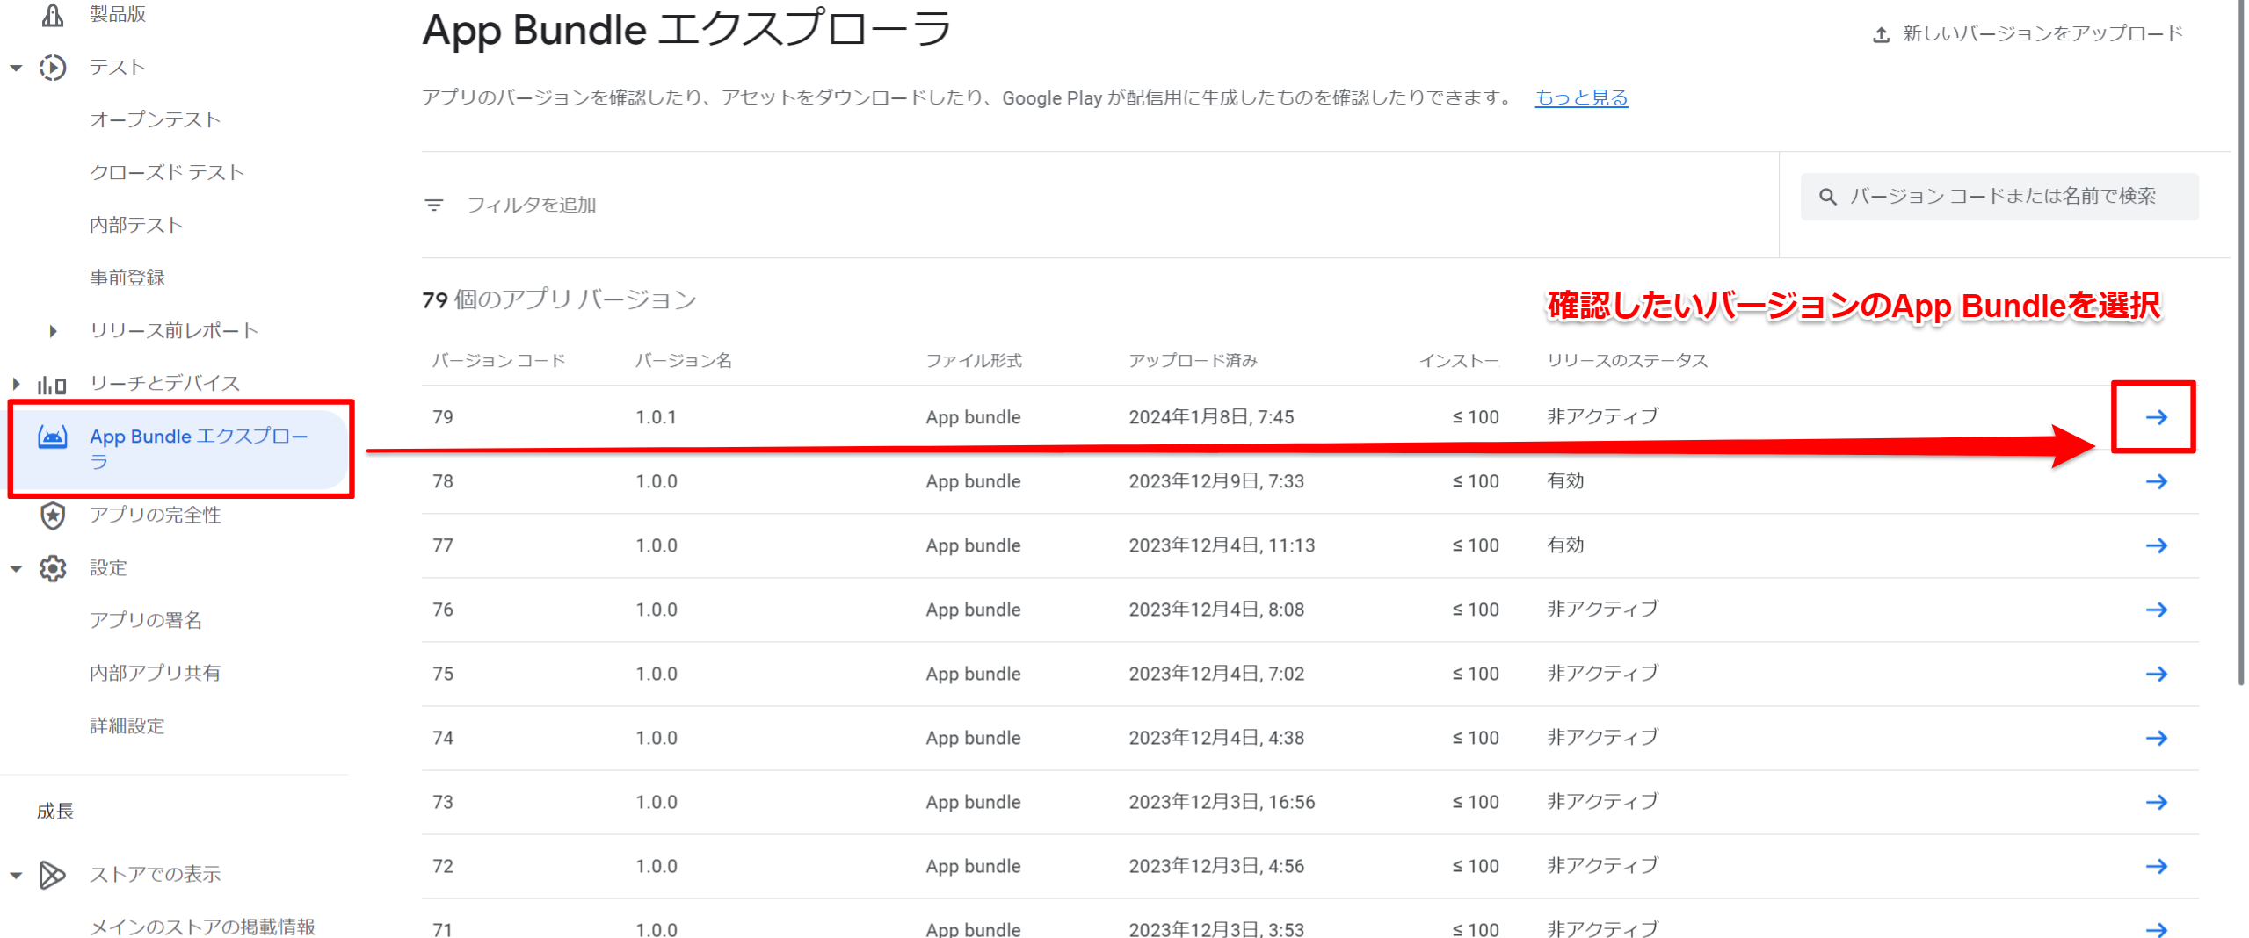Screen dimensions: 2249x938
Task: Click the バージョン コード column header
Action: (498, 361)
